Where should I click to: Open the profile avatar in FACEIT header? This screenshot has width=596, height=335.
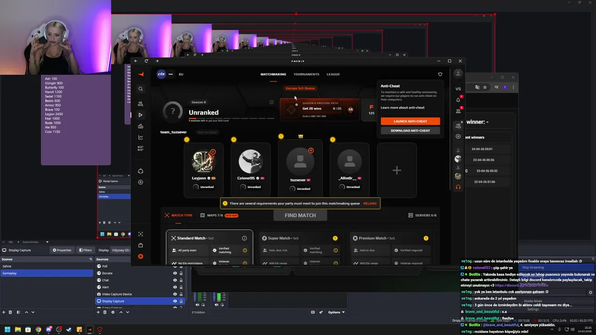458,74
